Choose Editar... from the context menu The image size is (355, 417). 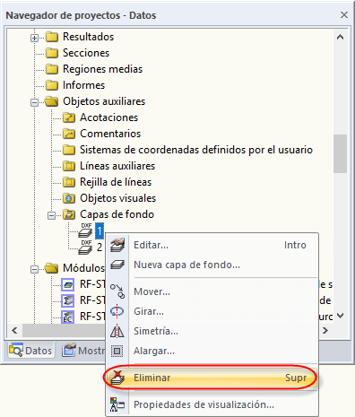click(212, 245)
